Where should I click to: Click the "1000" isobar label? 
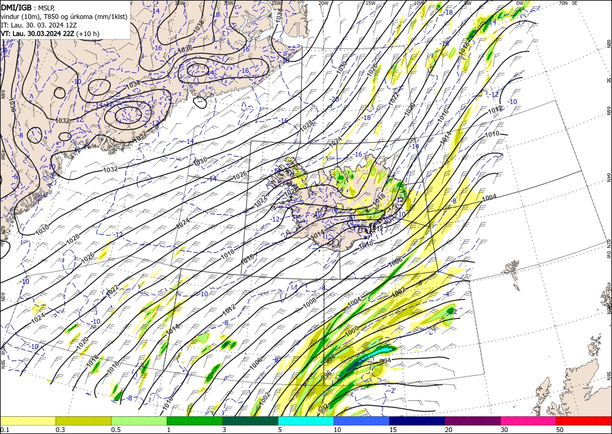352,331
